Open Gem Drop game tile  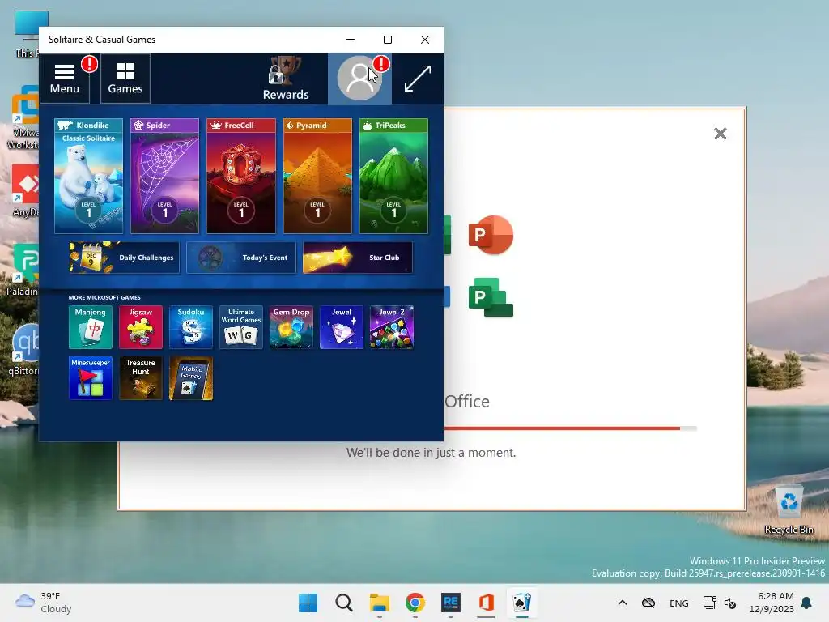(x=291, y=327)
